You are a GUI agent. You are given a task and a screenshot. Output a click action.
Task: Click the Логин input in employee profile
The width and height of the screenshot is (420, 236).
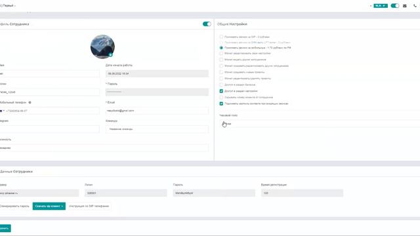pyautogui.click(x=50, y=92)
